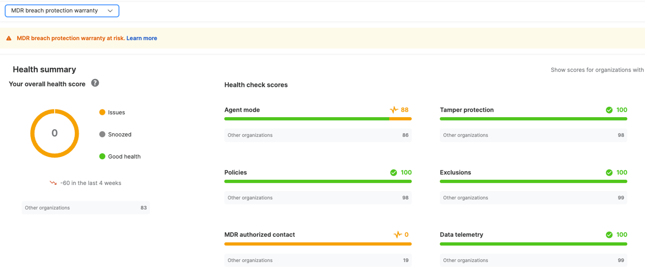Click the green checkmark next to Tamper protection
The height and width of the screenshot is (275, 645).
[x=609, y=110]
